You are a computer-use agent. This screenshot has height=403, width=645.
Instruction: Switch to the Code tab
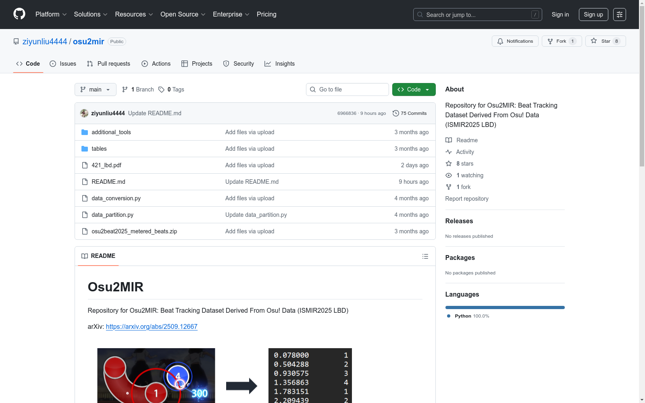28,64
